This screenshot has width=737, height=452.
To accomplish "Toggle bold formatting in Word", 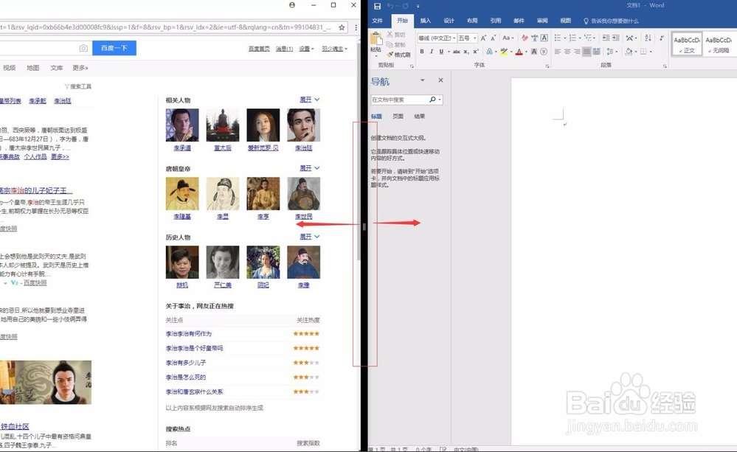I will [x=422, y=52].
